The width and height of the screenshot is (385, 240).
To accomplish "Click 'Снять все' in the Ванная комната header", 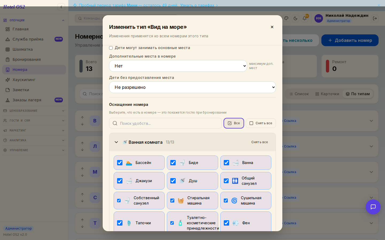I will point(259,142).
